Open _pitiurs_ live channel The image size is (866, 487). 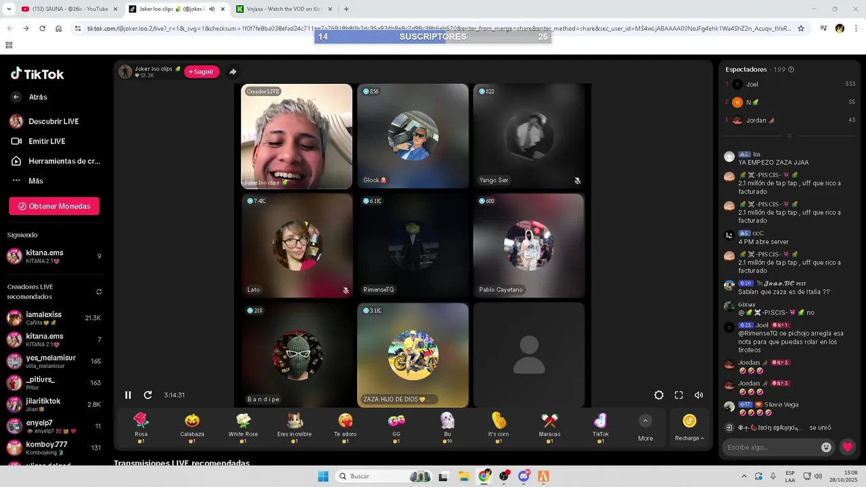click(54, 383)
